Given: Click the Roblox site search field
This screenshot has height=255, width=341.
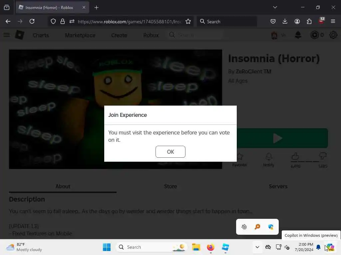Looking at the screenshot, I should pos(195,35).
